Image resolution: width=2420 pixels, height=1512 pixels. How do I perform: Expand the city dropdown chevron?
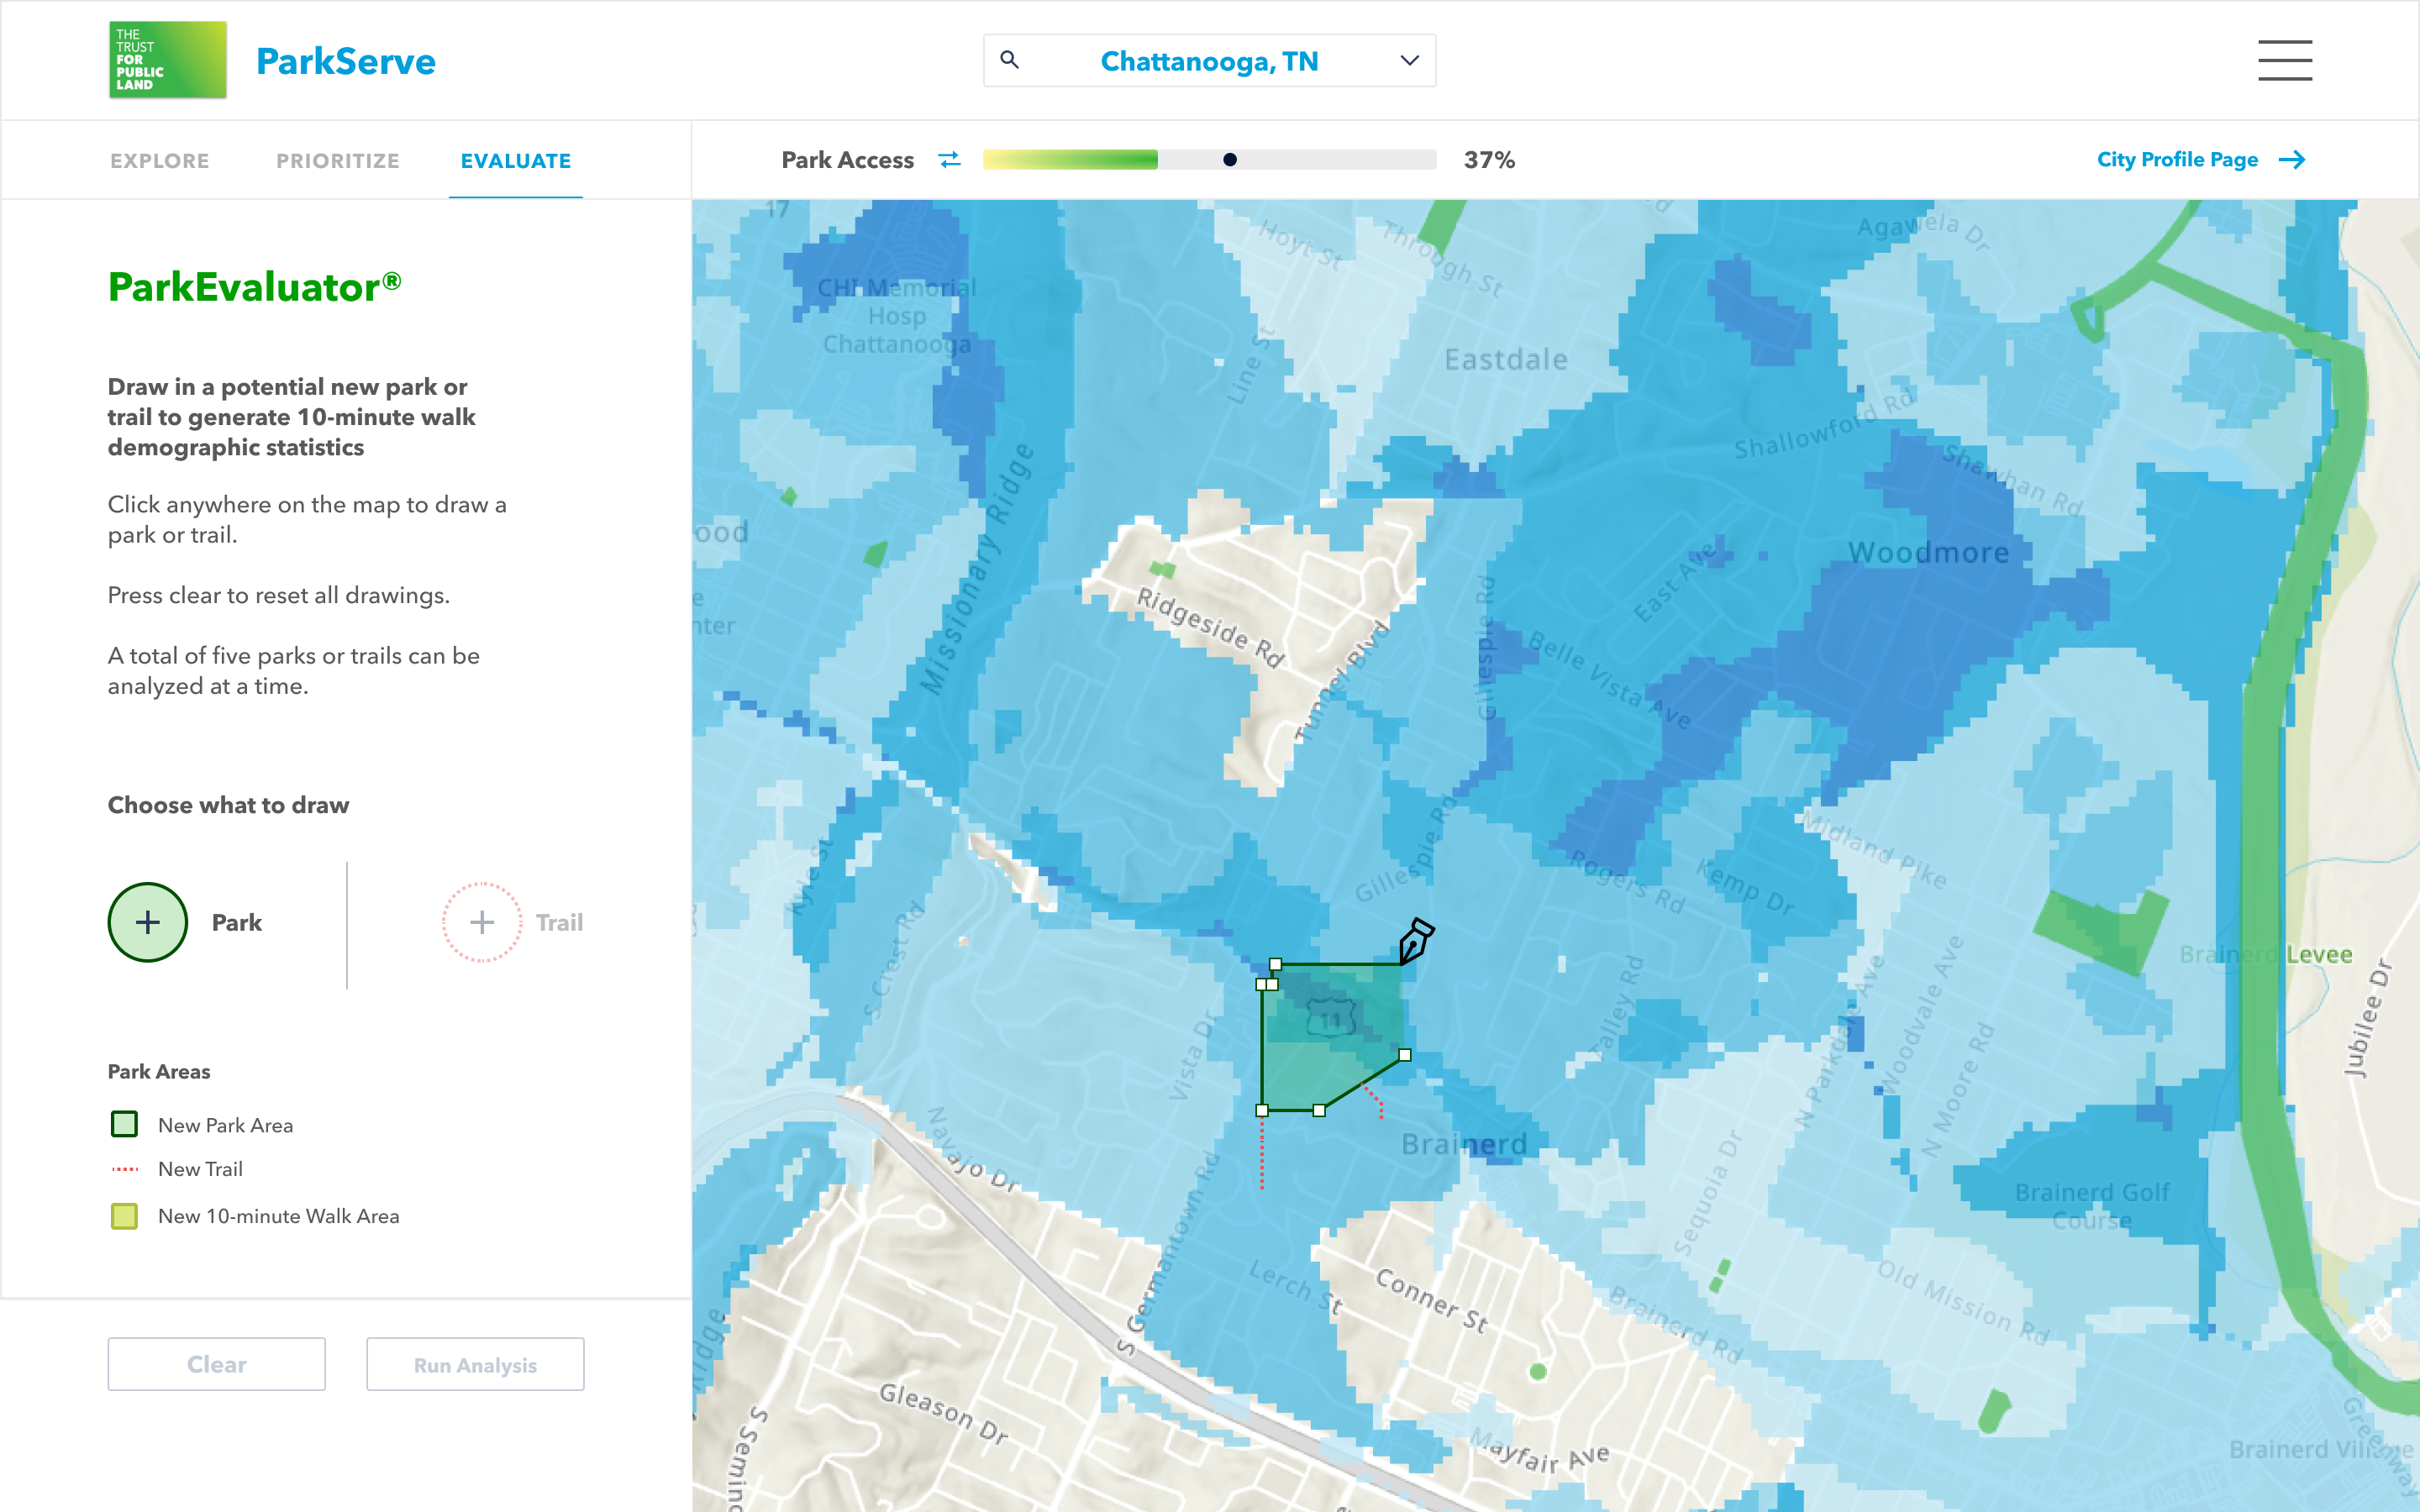pos(1409,61)
